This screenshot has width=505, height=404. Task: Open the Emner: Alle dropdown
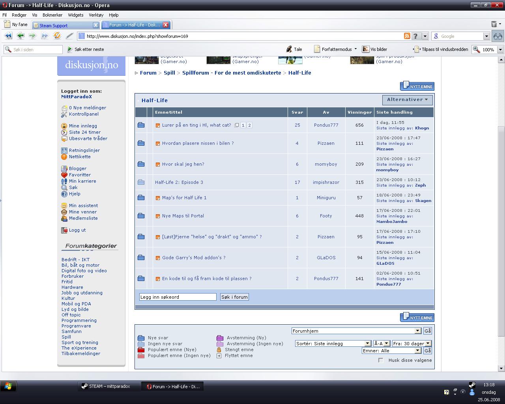418,351
